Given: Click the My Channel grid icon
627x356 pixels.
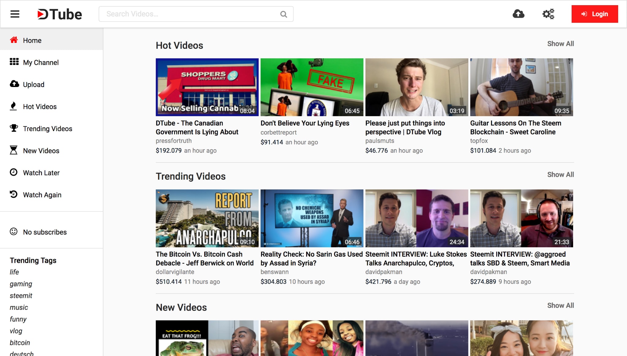Looking at the screenshot, I should pos(14,62).
